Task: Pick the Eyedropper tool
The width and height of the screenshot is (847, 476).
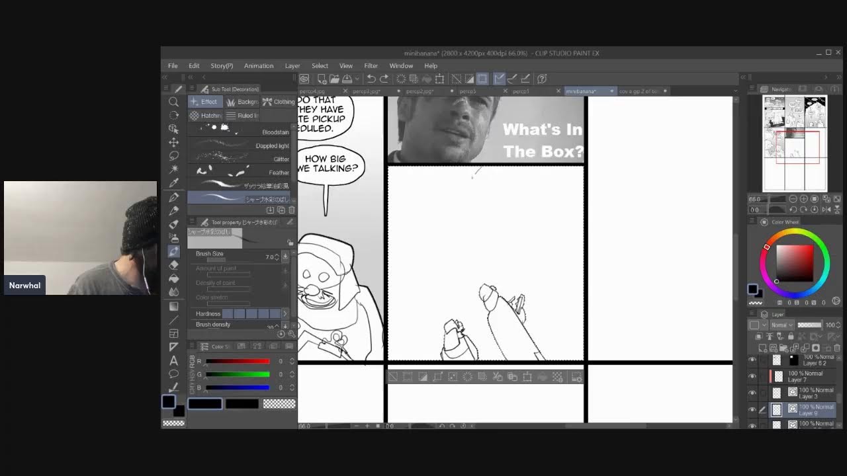Action: [x=173, y=183]
